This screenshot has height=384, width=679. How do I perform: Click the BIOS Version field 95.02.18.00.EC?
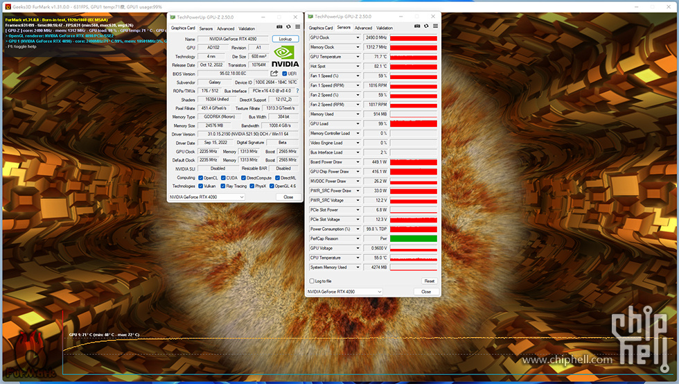pyautogui.click(x=233, y=73)
